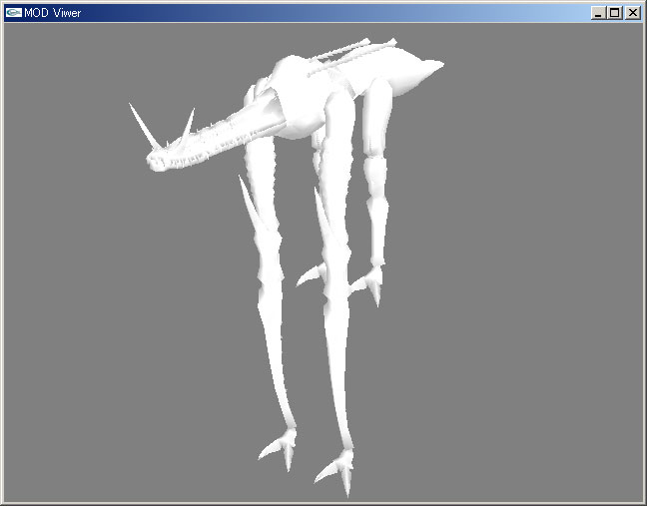Image resolution: width=647 pixels, height=506 pixels.
Task: Maximize the MOD Viwer window
Action: (614, 13)
